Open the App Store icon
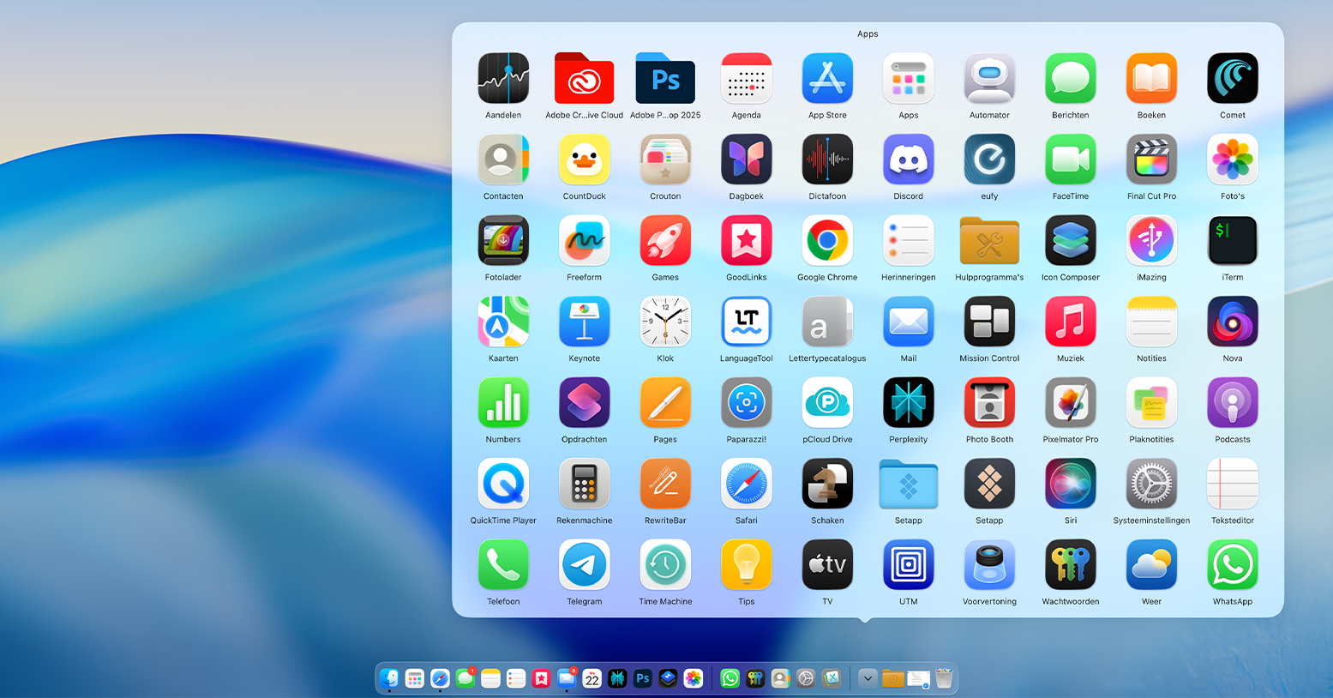Viewport: 1333px width, 698px height. [x=827, y=78]
